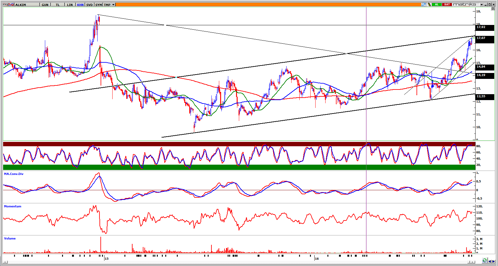Image resolution: width=498 pixels, height=266 pixels.
Task: Click the 17,92 price label
Action: point(485,27)
